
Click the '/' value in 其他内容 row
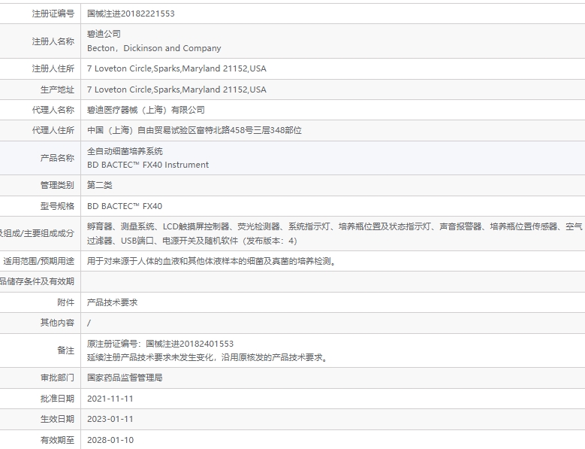(89, 323)
